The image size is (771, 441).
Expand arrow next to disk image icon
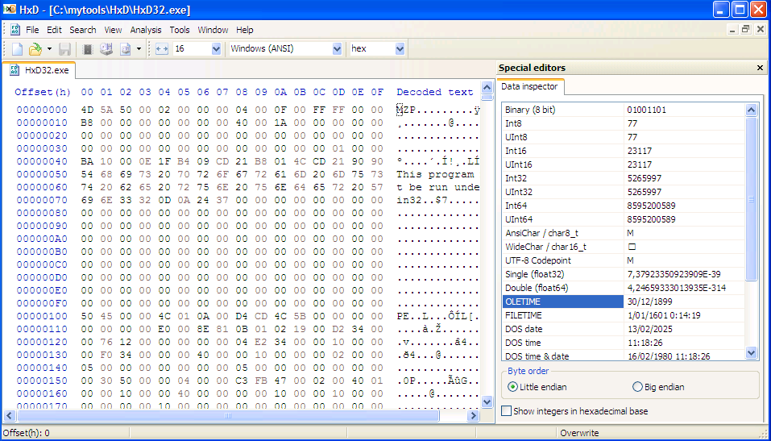[139, 48]
